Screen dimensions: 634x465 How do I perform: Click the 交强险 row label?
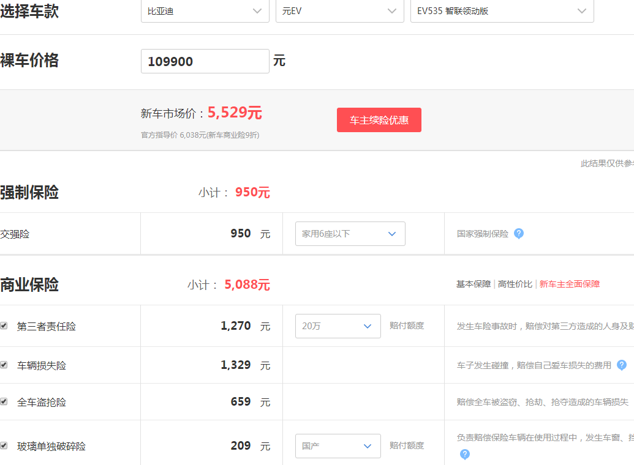(x=15, y=234)
